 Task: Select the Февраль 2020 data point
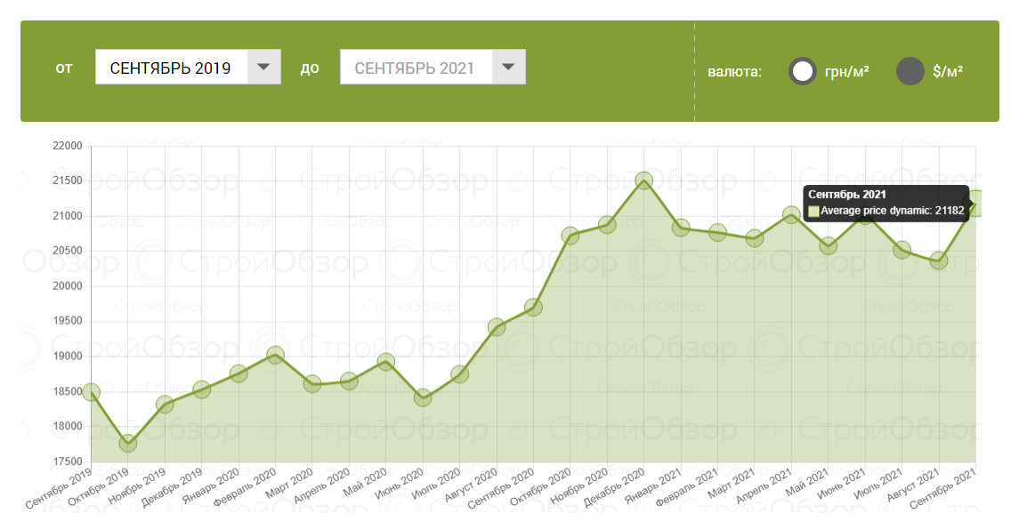coord(275,356)
